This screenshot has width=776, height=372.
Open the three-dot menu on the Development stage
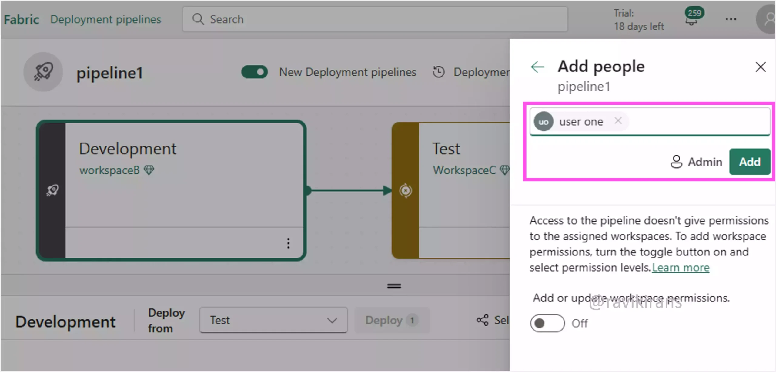click(x=288, y=243)
